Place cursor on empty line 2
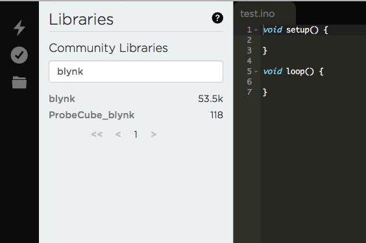Screen dimensions: 366x243 [x=313, y=40]
